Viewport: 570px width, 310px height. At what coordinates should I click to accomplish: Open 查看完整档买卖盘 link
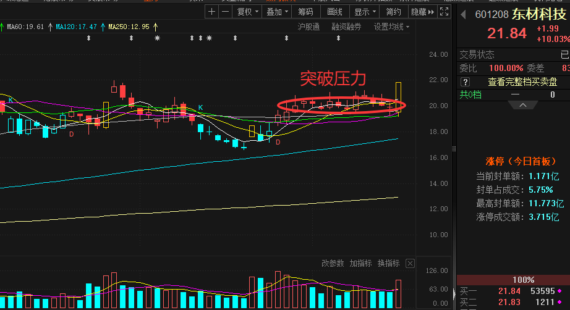(522, 82)
